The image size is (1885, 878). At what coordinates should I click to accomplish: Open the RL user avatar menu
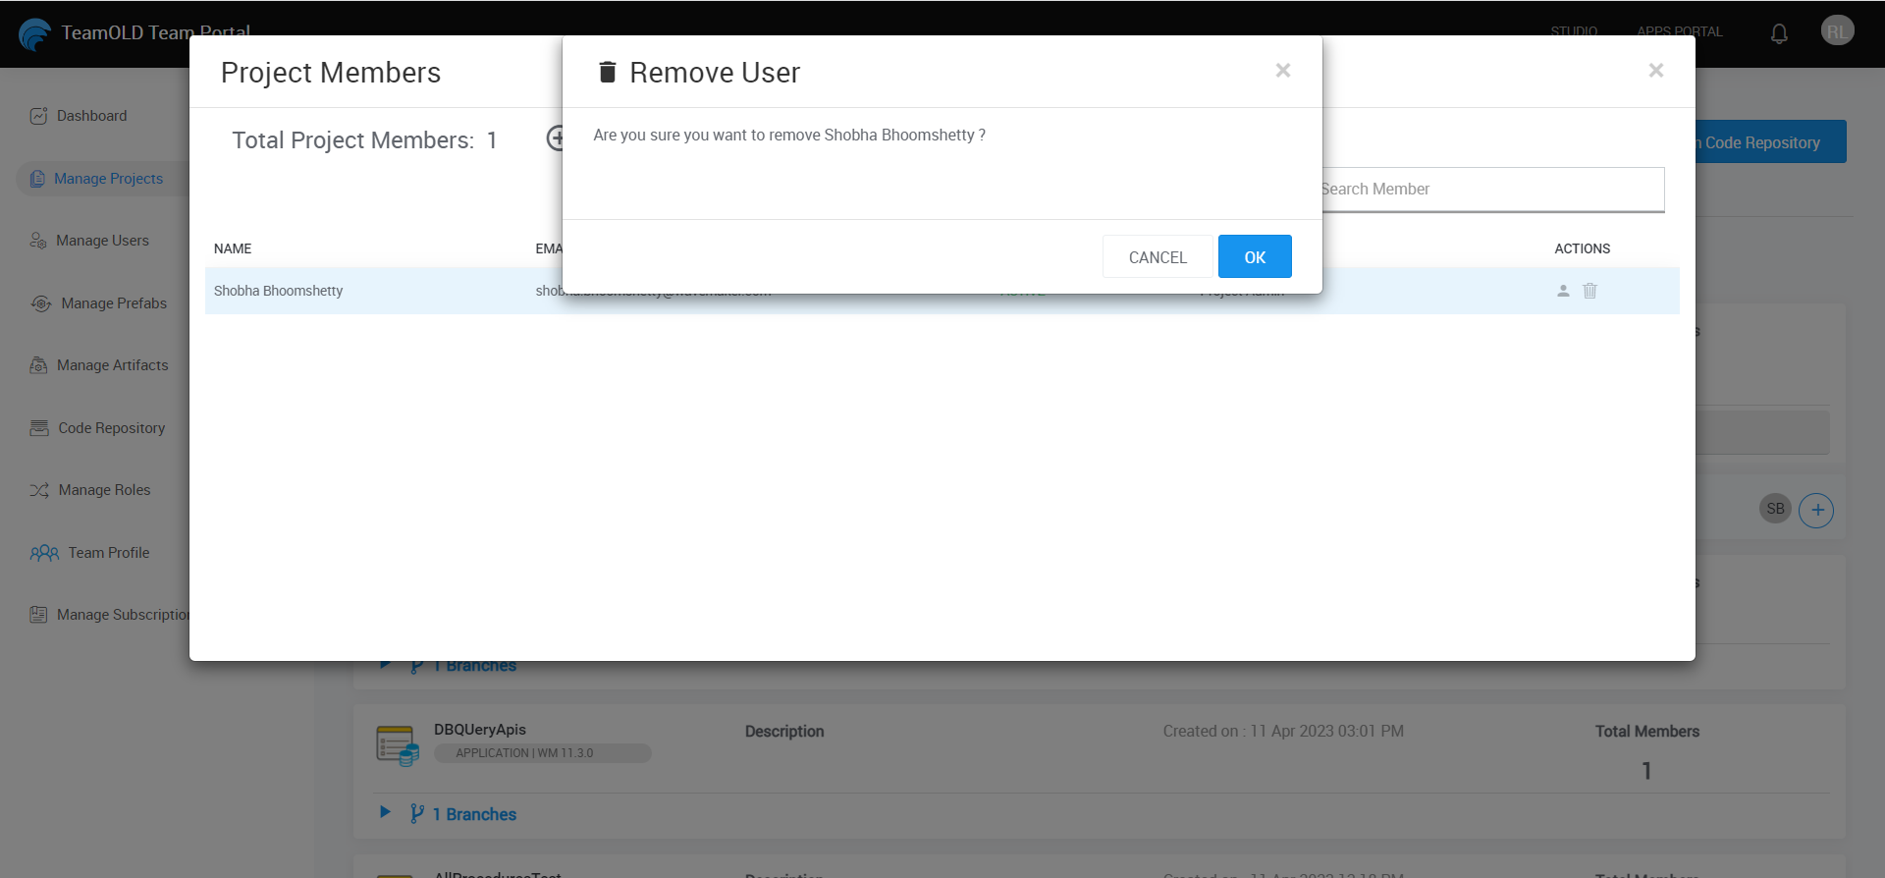click(1836, 31)
